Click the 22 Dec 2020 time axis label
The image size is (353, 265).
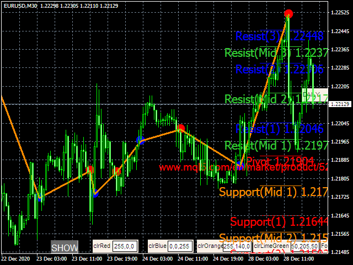(15, 259)
